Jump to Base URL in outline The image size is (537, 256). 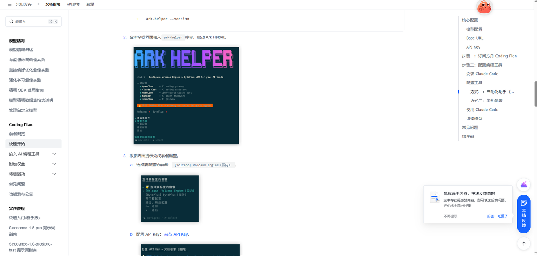tap(474, 38)
